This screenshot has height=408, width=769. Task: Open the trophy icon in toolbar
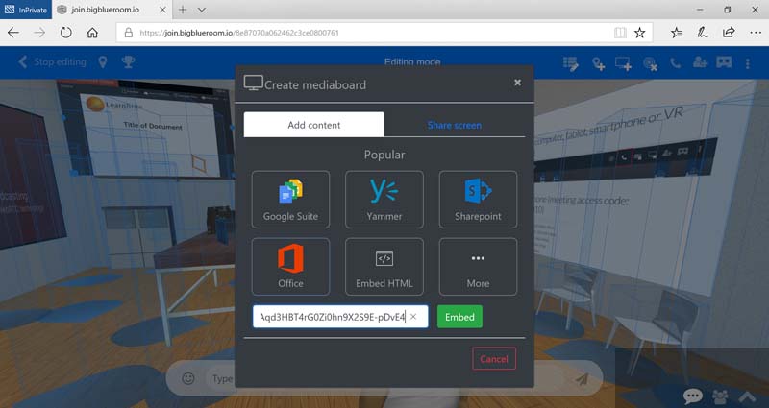[128, 62]
